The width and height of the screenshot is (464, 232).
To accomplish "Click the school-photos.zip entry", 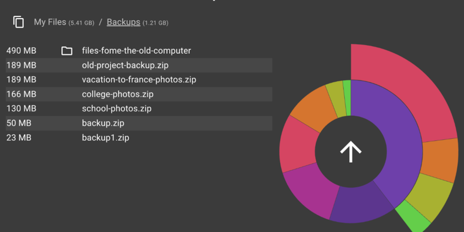I will [x=116, y=109].
